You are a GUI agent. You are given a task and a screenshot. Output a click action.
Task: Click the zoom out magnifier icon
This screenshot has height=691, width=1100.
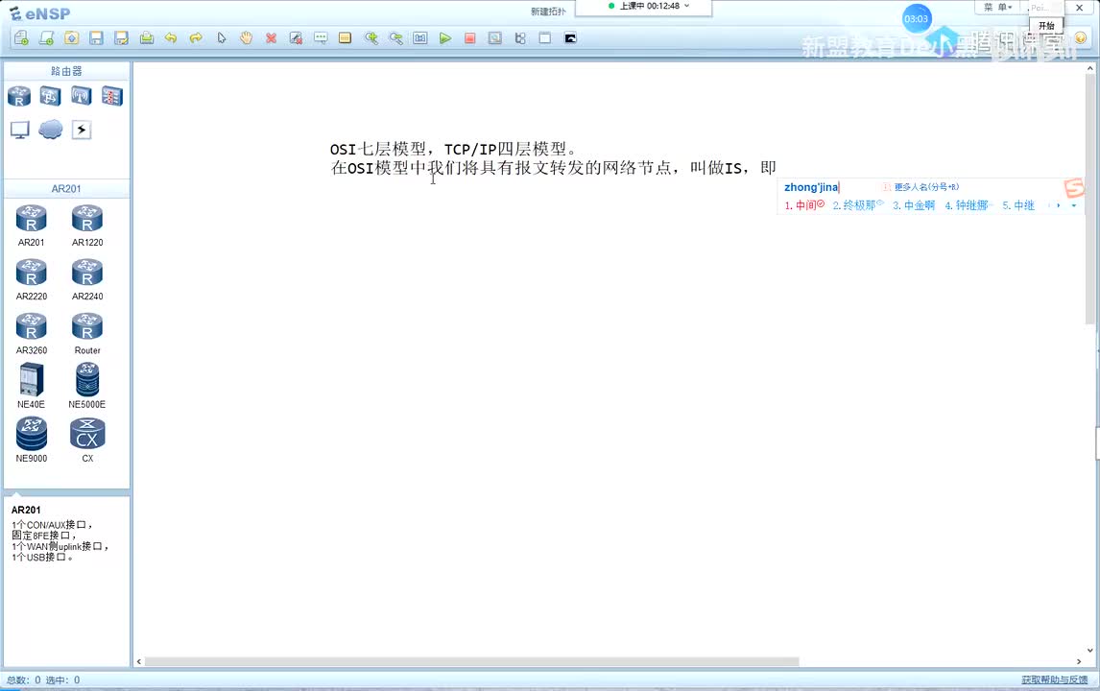tap(396, 37)
